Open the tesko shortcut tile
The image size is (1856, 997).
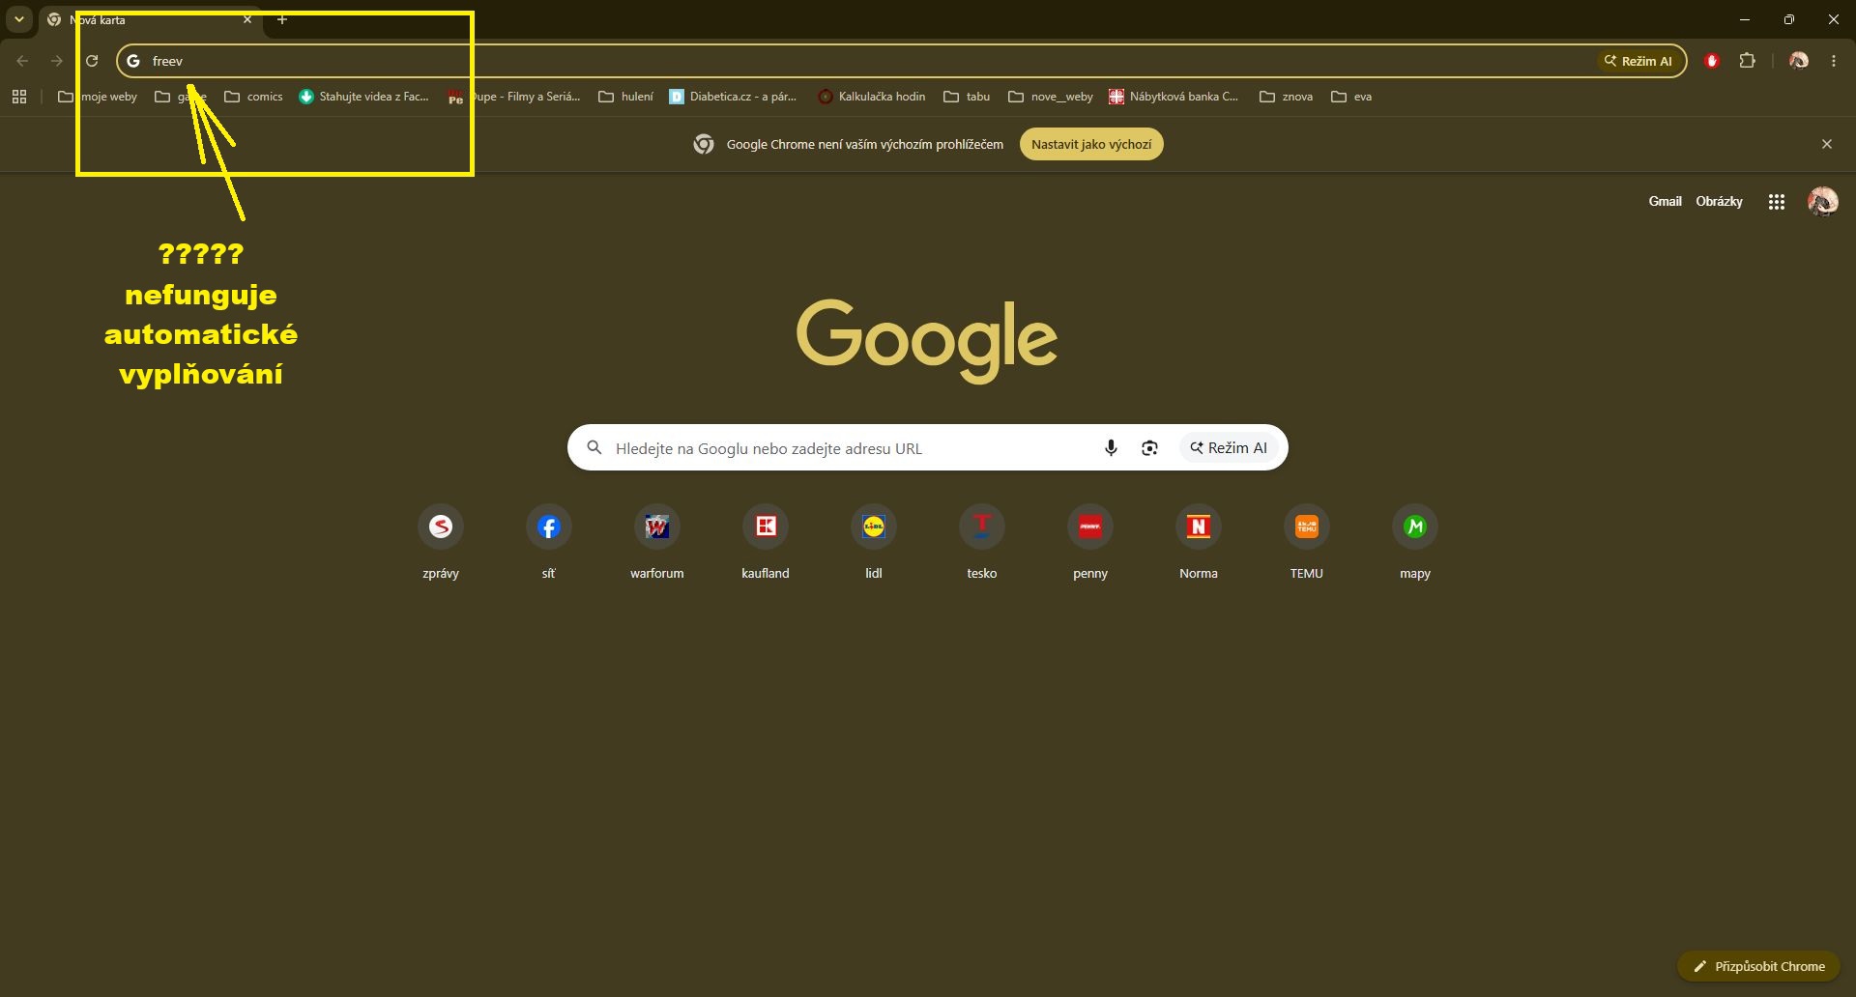pos(982,542)
